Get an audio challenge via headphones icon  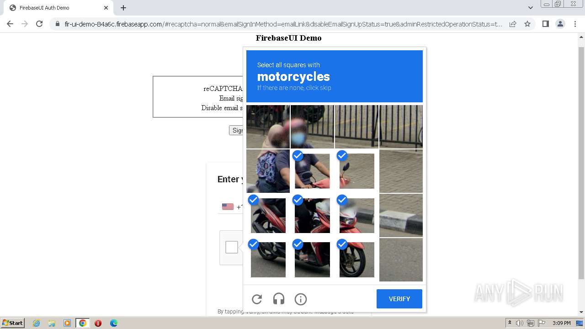click(279, 299)
